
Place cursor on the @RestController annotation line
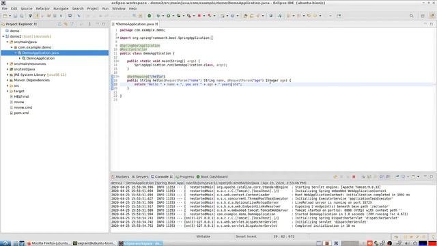134,49
